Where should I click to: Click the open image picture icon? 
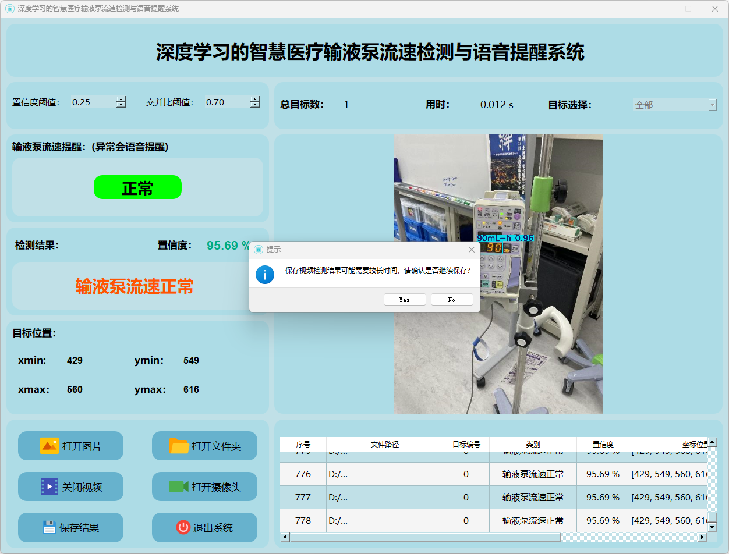[49, 446]
